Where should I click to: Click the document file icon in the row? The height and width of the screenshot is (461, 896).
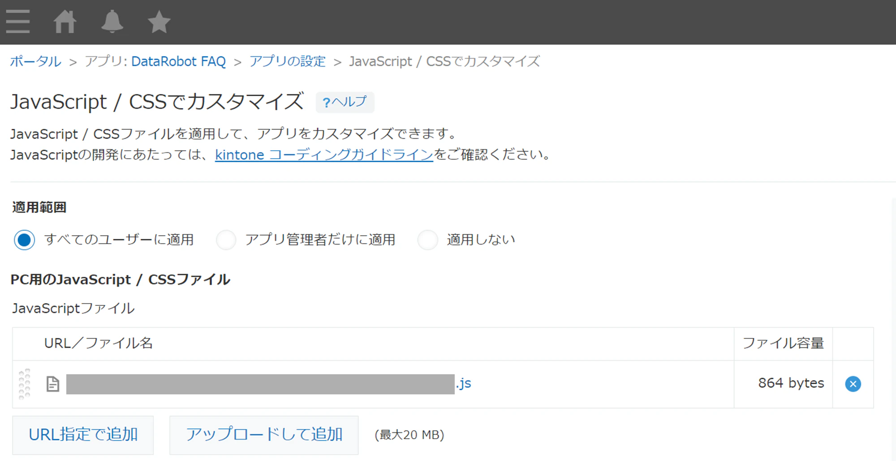53,384
